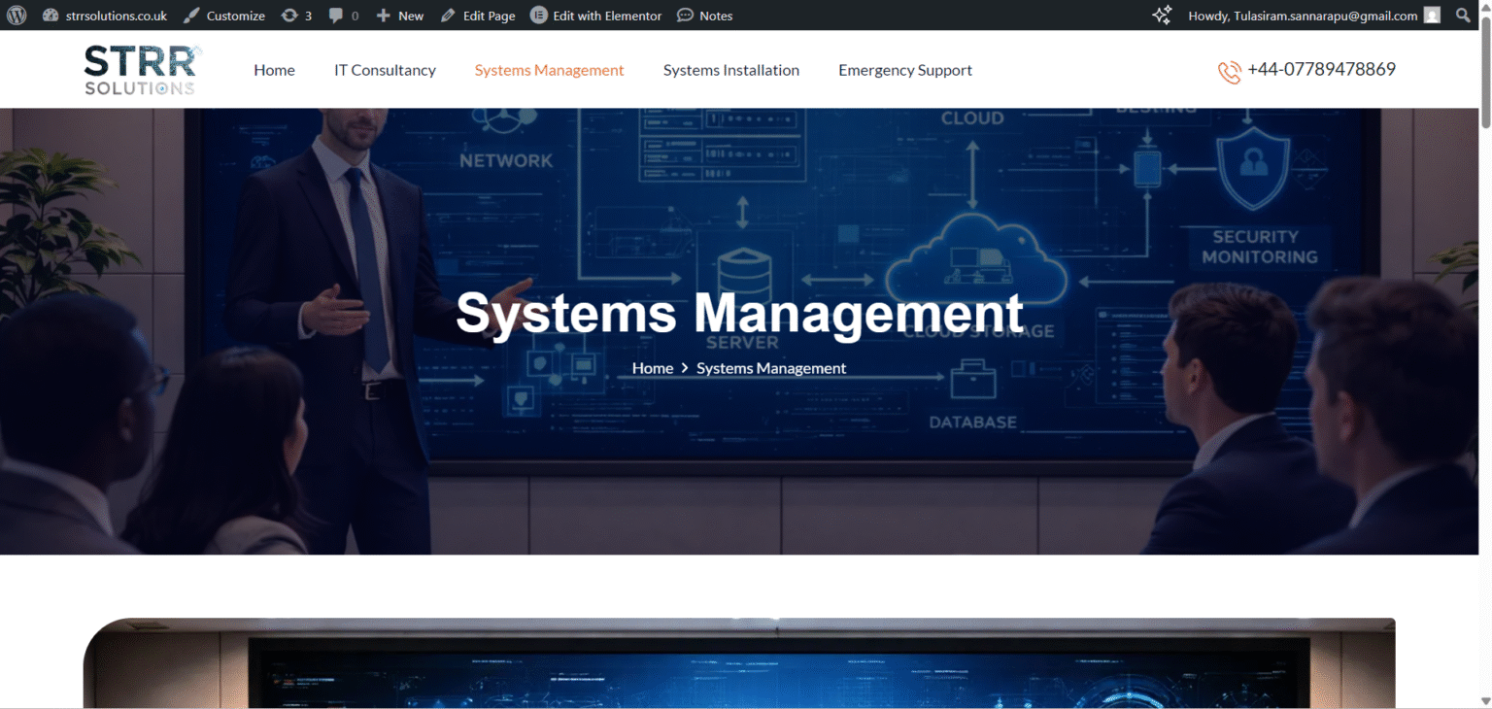Call the +44-07789478869 phone link

[1321, 69]
